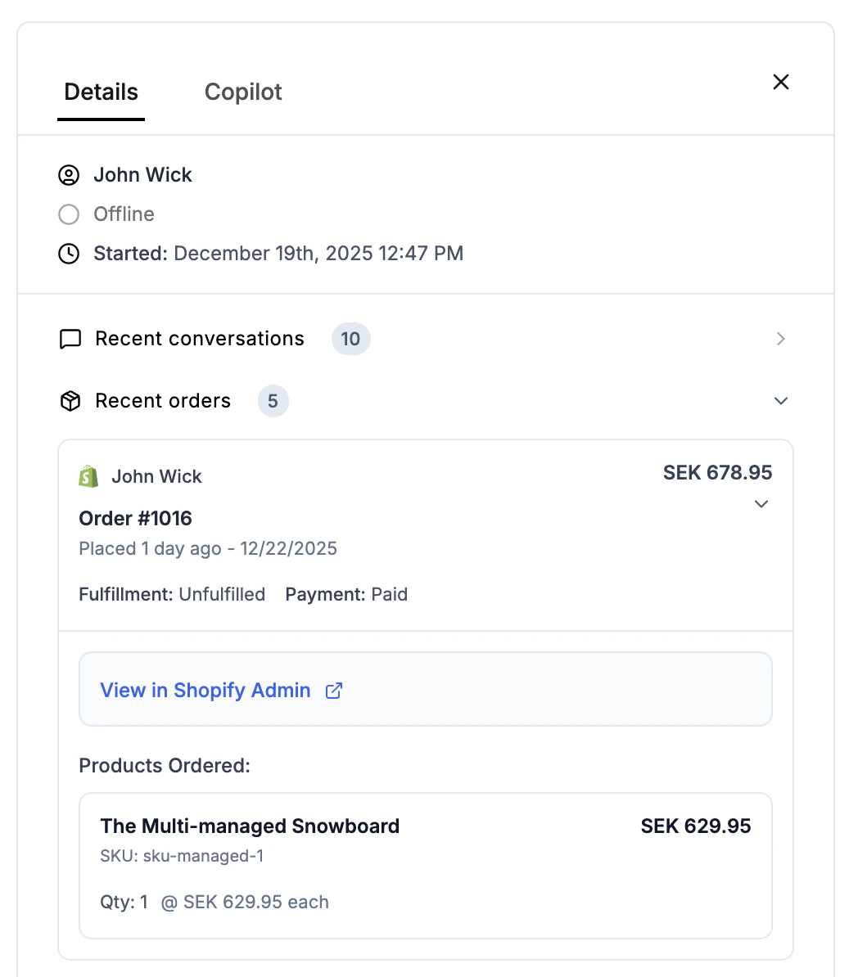Click the 5 badge next to Recent orders
This screenshot has width=858, height=977.
273,401
